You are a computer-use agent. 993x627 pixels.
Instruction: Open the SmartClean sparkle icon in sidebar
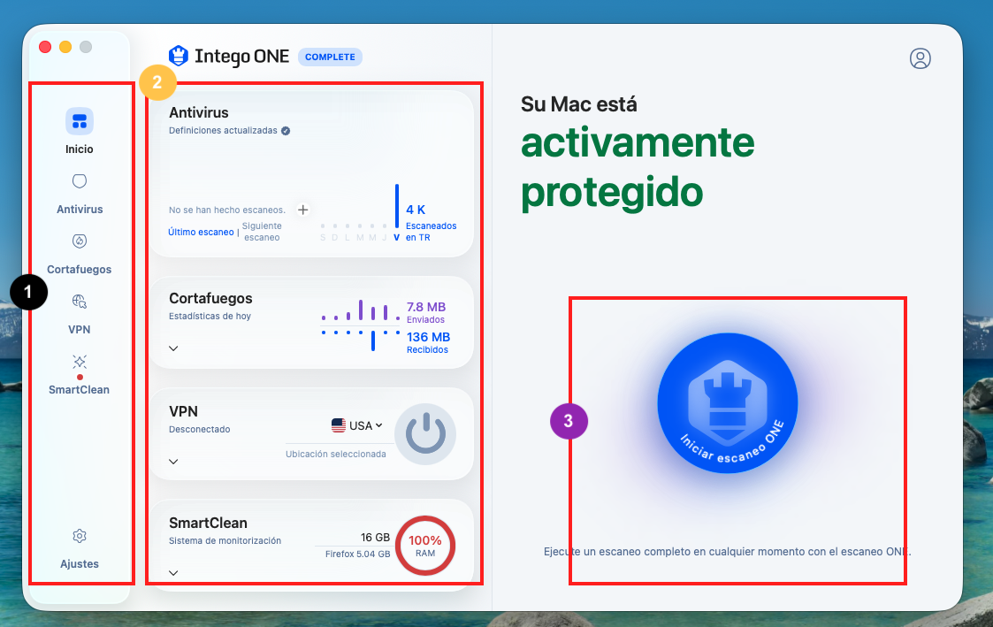[80, 362]
